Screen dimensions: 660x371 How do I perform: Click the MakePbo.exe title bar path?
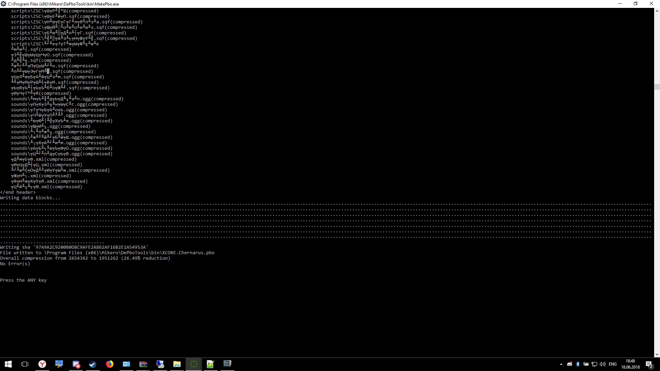click(x=64, y=4)
